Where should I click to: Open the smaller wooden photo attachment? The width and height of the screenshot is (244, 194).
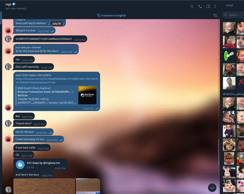tap(88, 186)
